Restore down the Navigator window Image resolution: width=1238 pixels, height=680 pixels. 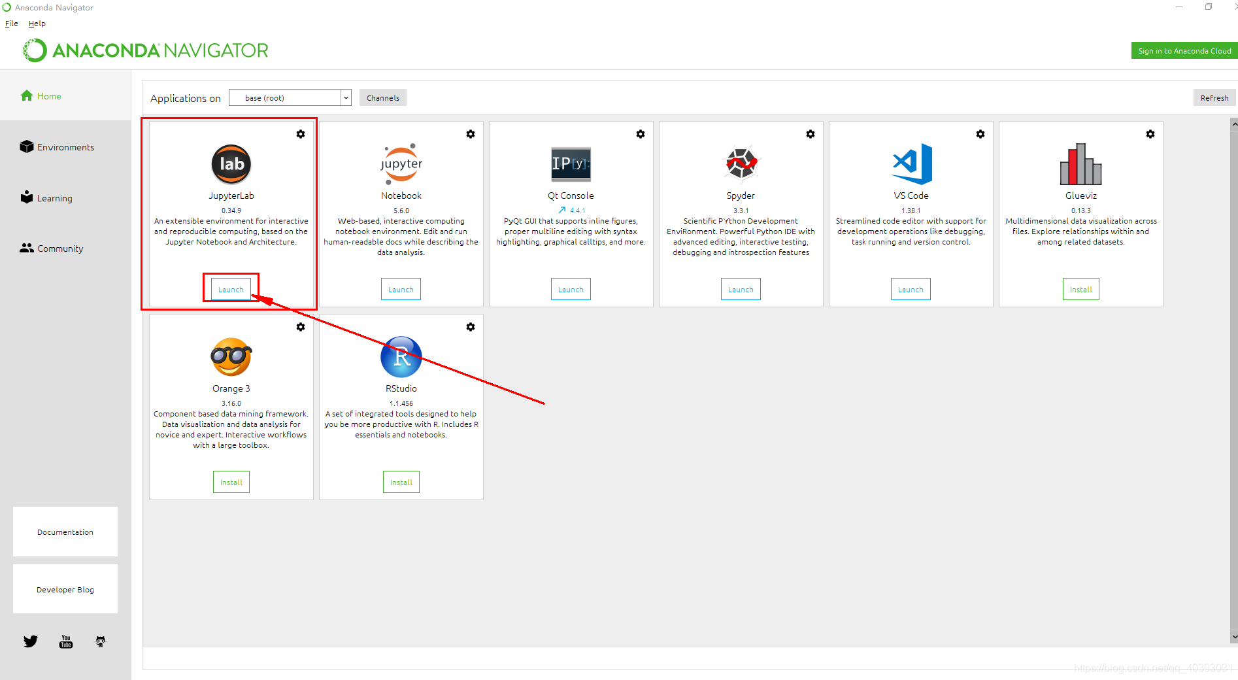(x=1209, y=7)
